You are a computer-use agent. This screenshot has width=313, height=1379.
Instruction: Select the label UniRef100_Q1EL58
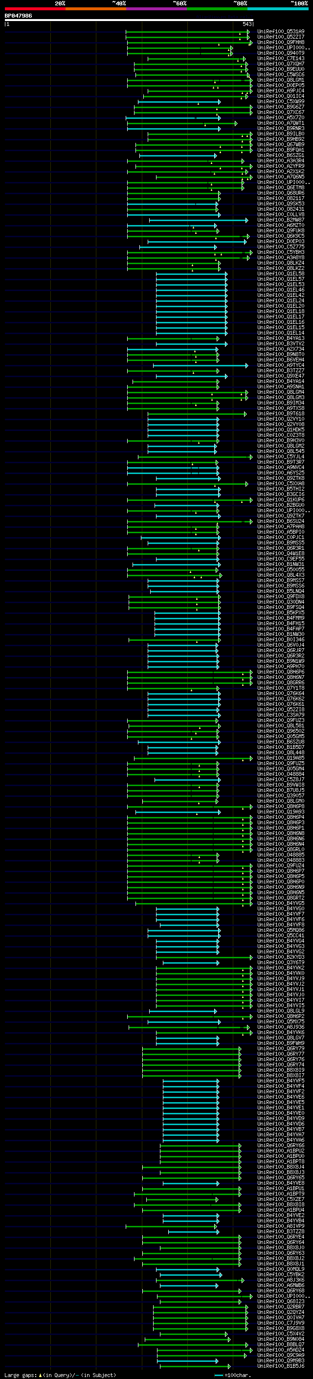281,273
